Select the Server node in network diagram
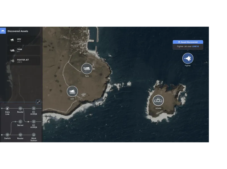 click(20, 121)
